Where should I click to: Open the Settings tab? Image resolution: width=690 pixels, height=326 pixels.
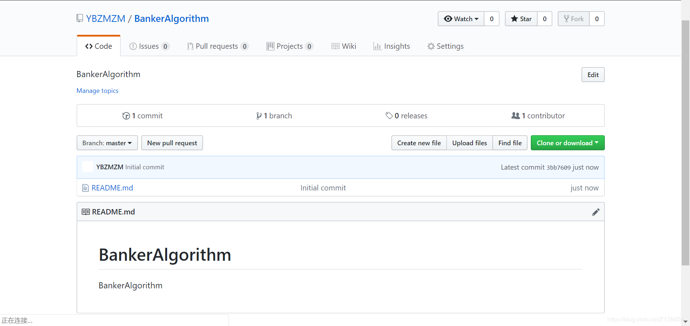coord(445,46)
